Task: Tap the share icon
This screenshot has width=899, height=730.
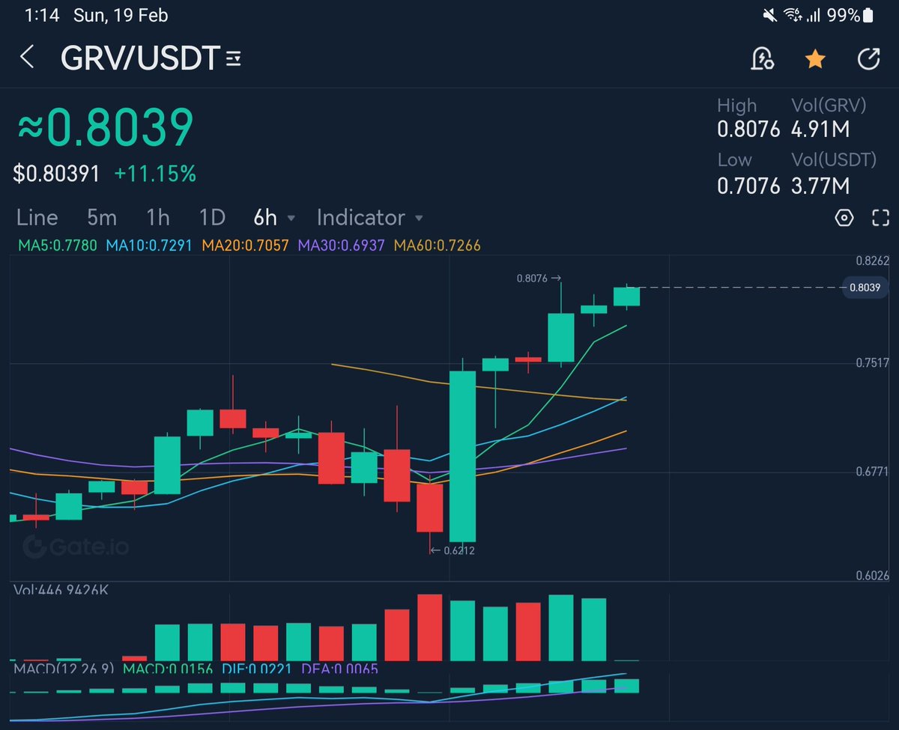Action: click(868, 58)
